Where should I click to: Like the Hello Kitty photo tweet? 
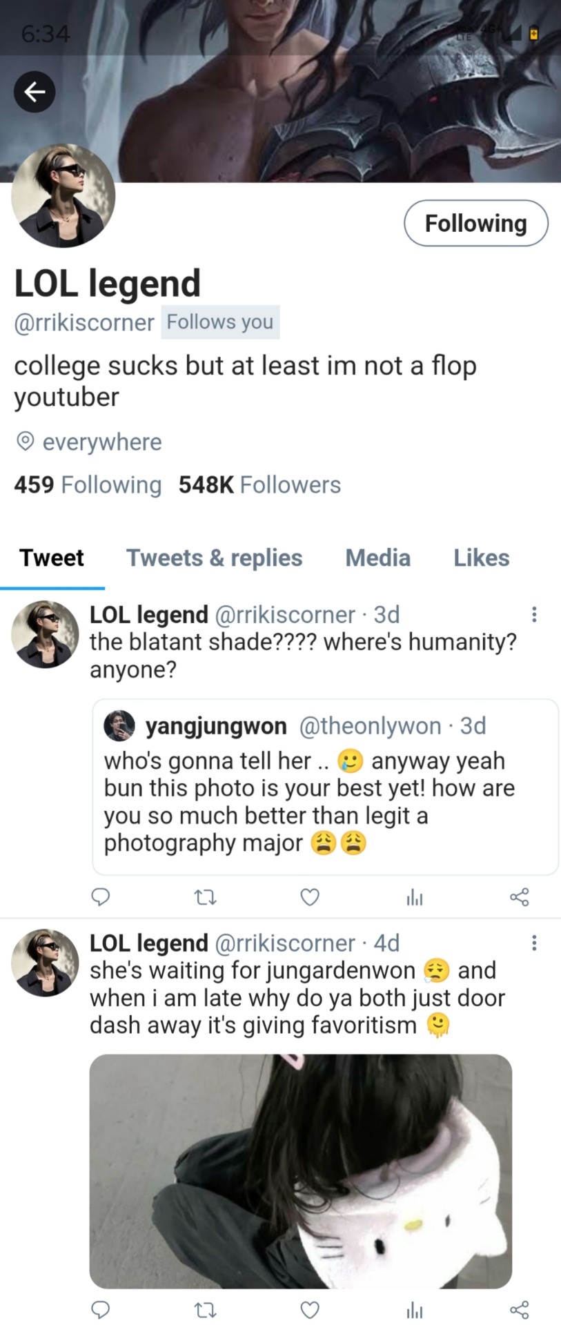(x=310, y=1309)
